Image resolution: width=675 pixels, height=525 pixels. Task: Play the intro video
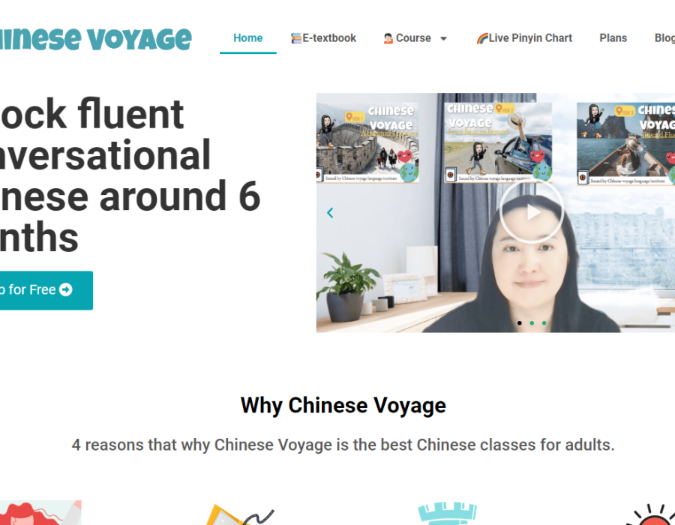[x=532, y=212]
